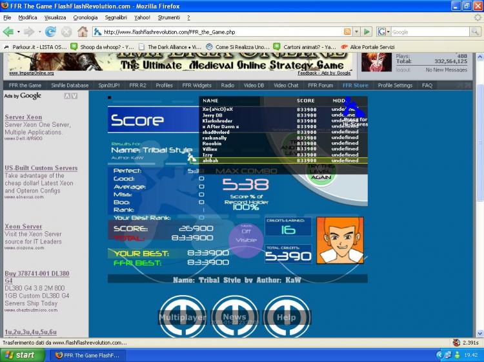Open the Profile Settings tab
Image resolution: width=484 pixels, height=362 pixels.
[395, 85]
